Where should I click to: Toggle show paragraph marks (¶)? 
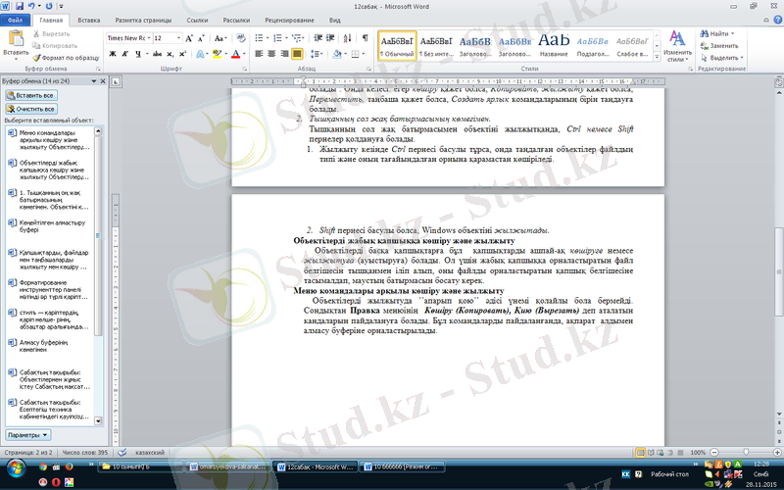pyautogui.click(x=365, y=37)
